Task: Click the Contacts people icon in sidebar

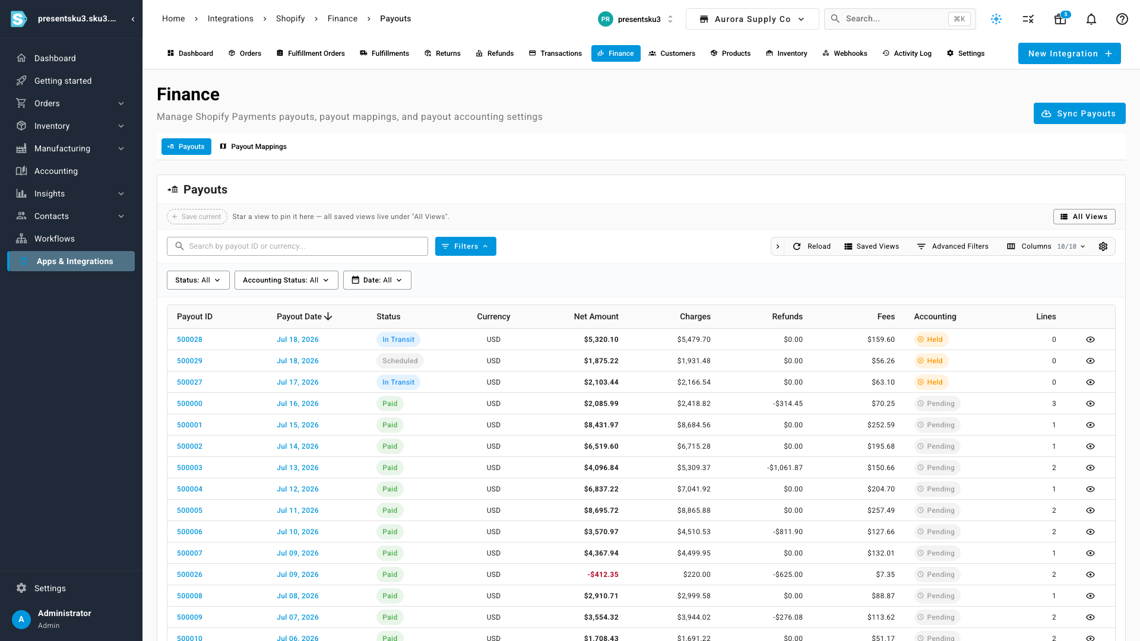Action: point(21,216)
